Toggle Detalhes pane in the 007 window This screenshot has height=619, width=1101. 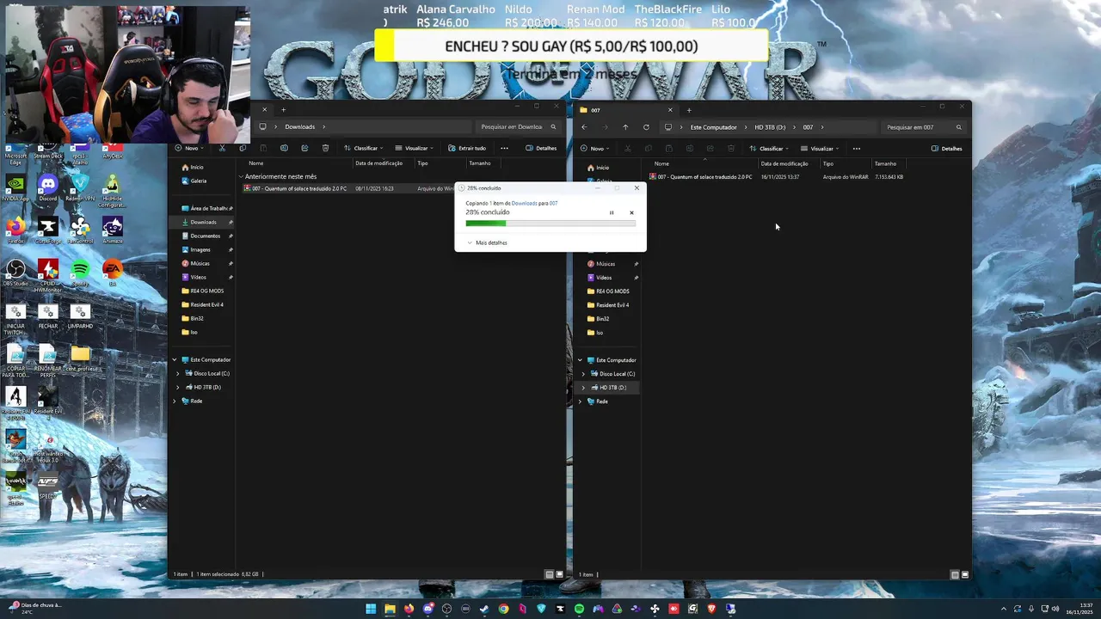point(947,148)
